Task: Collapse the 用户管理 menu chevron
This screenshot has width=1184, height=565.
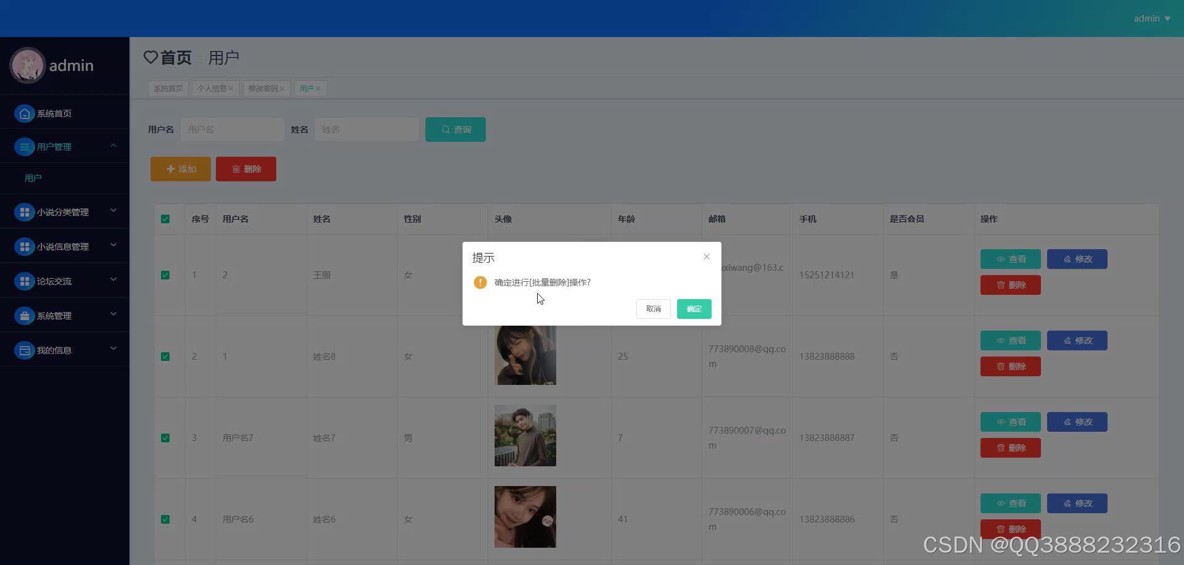Action: tap(113, 146)
